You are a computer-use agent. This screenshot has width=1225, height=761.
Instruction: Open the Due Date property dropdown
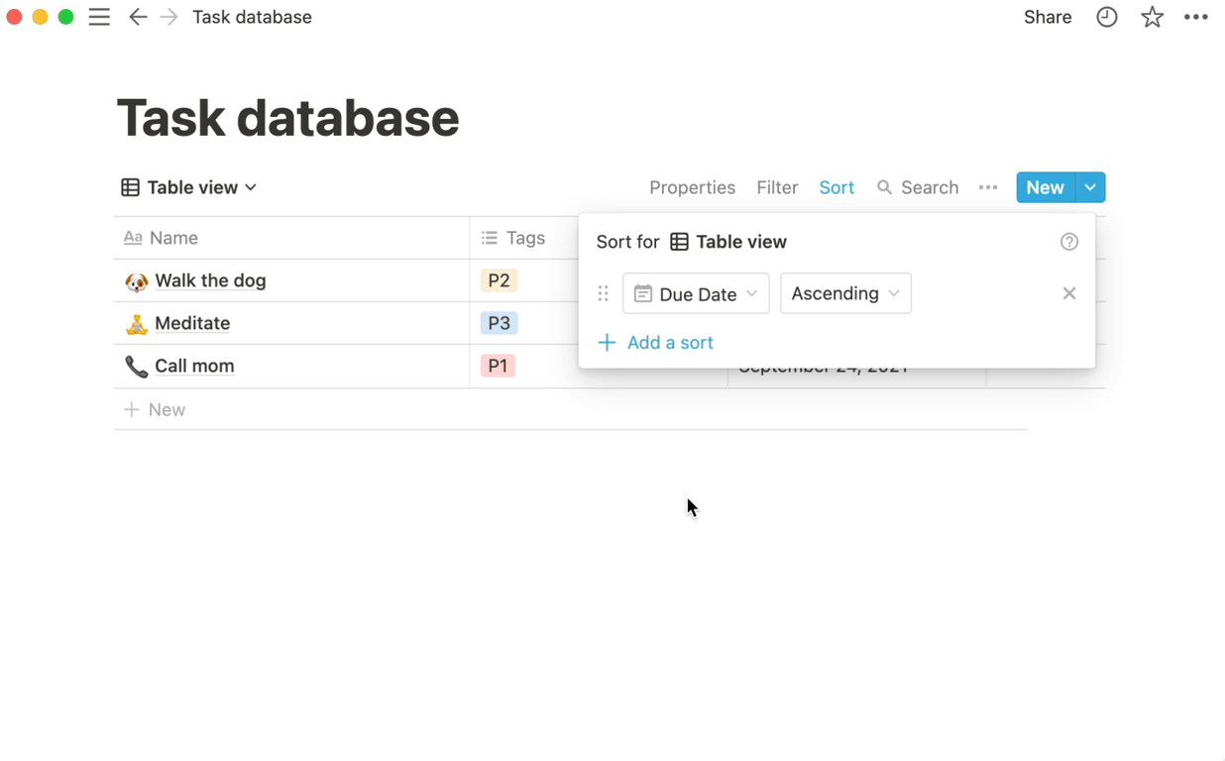pyautogui.click(x=696, y=293)
